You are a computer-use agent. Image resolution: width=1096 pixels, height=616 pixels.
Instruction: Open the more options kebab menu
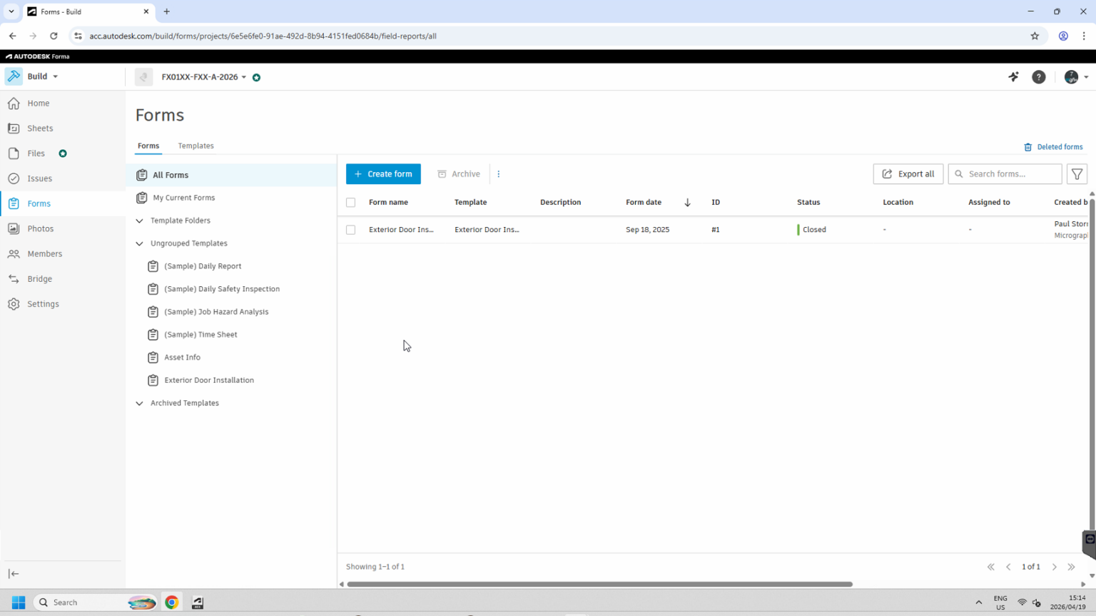(x=499, y=174)
